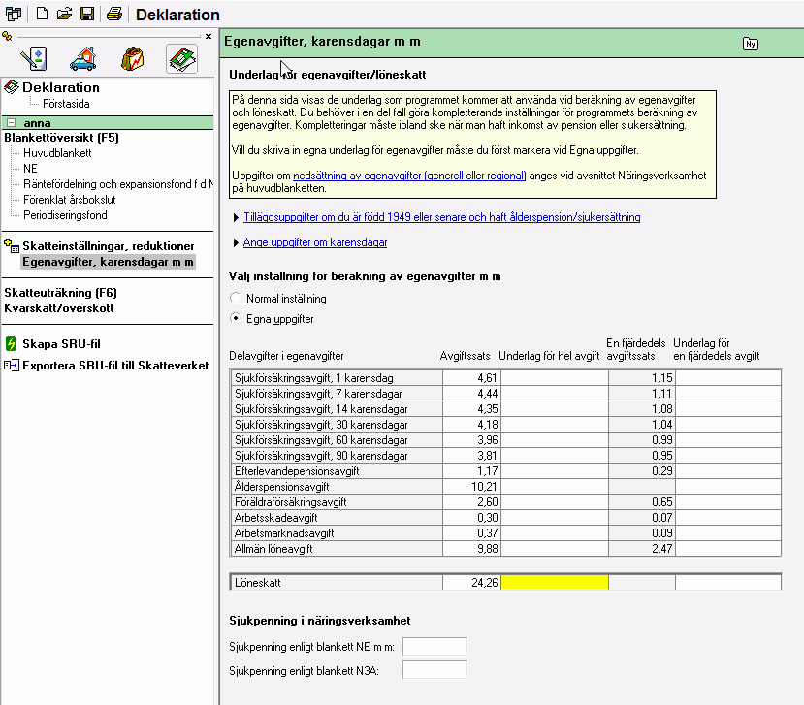Click 'Sjukpenning enligt blankett N3A' input field

point(434,669)
